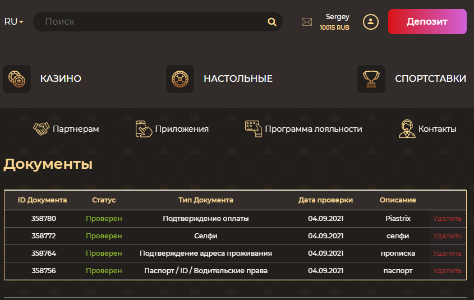
Task: Open the user profile avatar icon
Action: [x=371, y=22]
